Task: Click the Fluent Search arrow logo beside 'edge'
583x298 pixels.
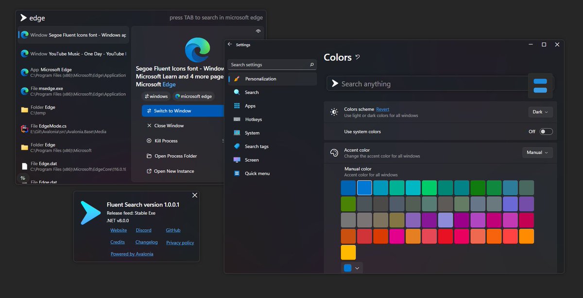Action: (23, 18)
